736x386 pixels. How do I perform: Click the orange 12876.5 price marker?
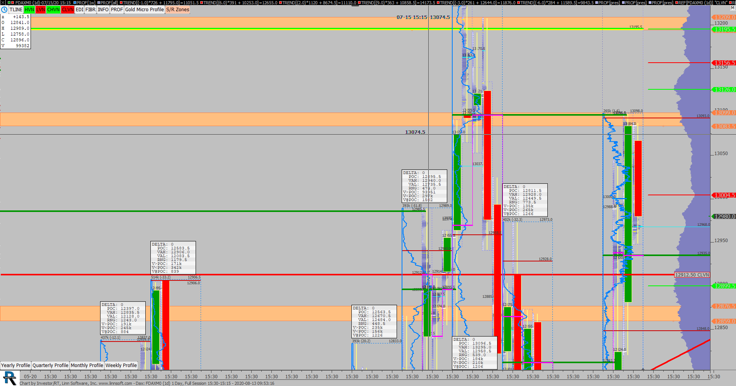point(724,306)
